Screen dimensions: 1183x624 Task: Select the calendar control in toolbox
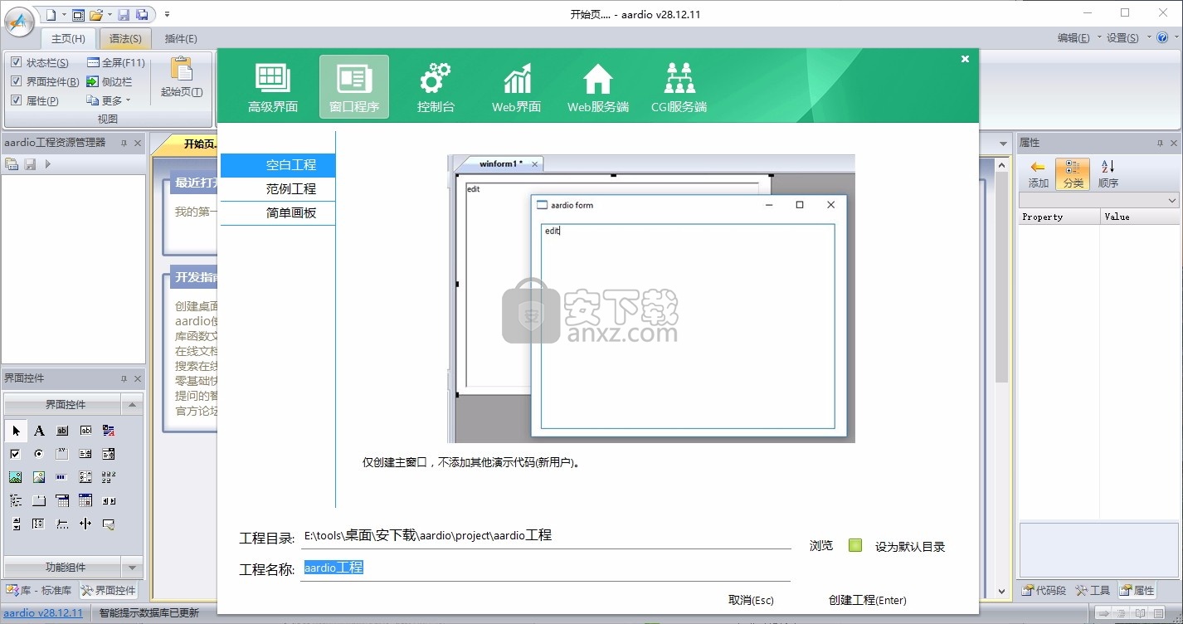tap(85, 500)
